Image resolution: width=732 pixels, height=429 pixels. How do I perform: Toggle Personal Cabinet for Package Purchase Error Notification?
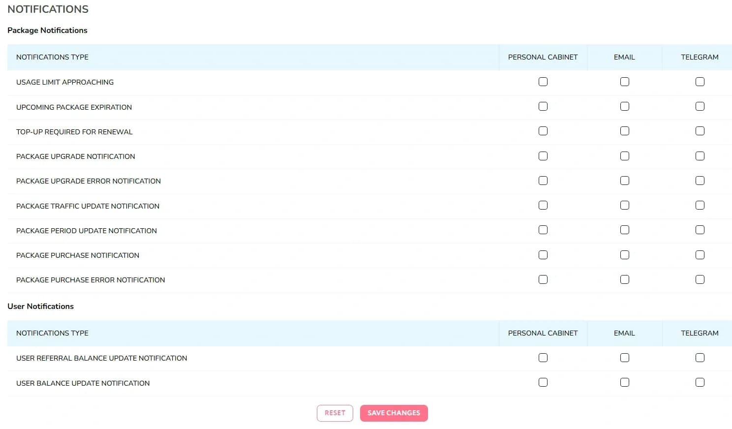[x=543, y=279]
